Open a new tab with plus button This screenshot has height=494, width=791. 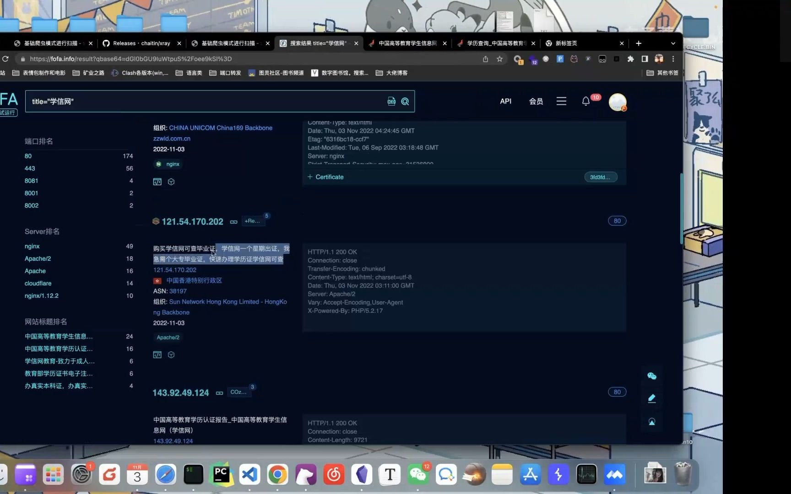pyautogui.click(x=639, y=43)
